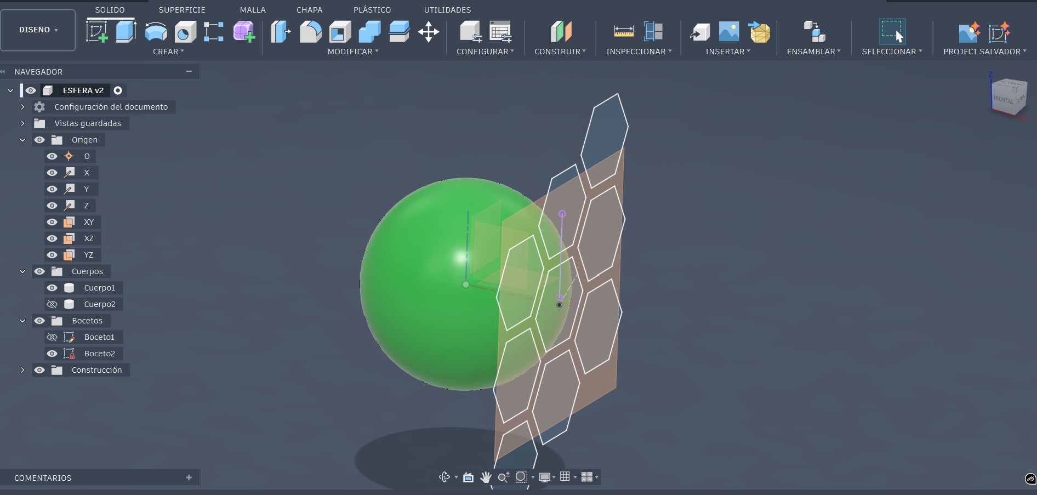Toggle visibility of the Construcción folder
The image size is (1037, 495).
point(39,370)
